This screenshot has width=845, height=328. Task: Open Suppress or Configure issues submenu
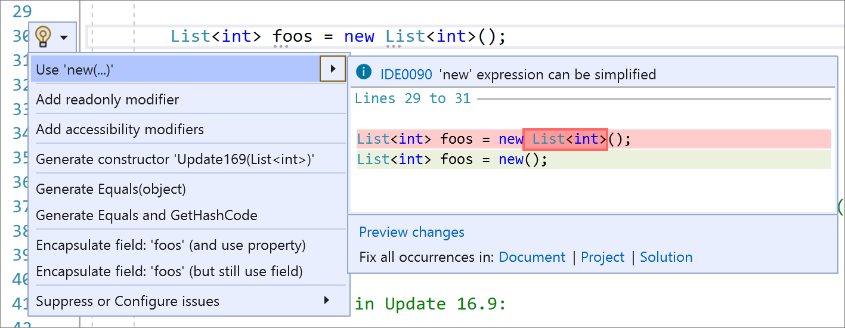click(x=188, y=301)
